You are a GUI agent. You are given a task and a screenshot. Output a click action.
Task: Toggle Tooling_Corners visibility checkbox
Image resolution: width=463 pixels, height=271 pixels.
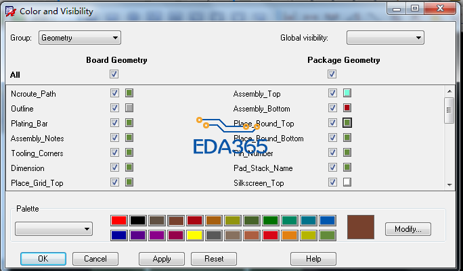click(x=114, y=153)
